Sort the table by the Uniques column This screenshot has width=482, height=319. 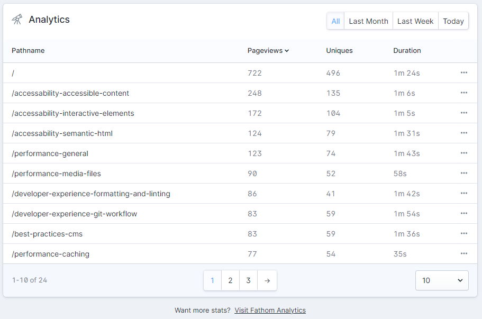[339, 50]
